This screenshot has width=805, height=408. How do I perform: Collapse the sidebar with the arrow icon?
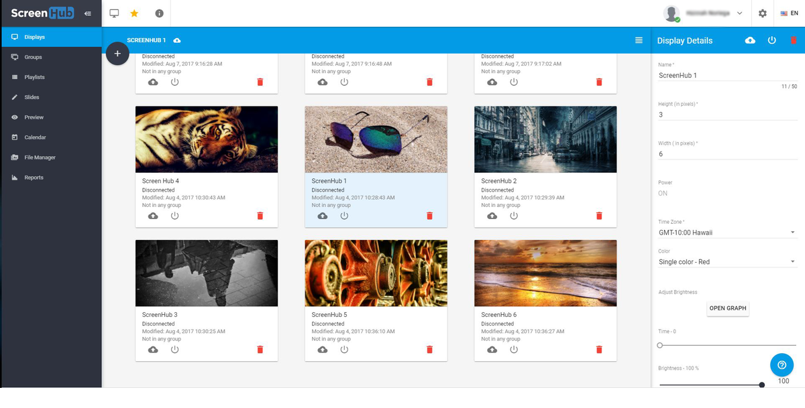tap(88, 13)
